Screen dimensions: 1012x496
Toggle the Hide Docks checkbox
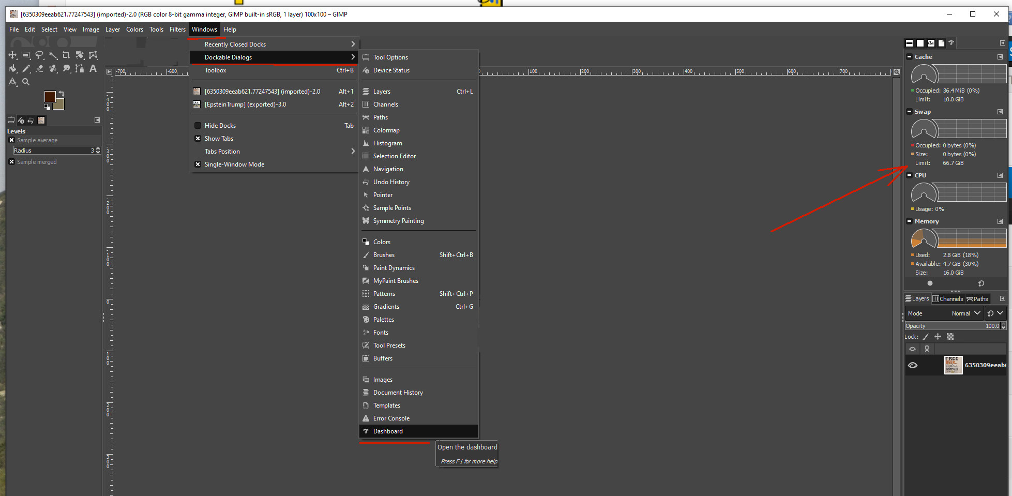point(198,126)
